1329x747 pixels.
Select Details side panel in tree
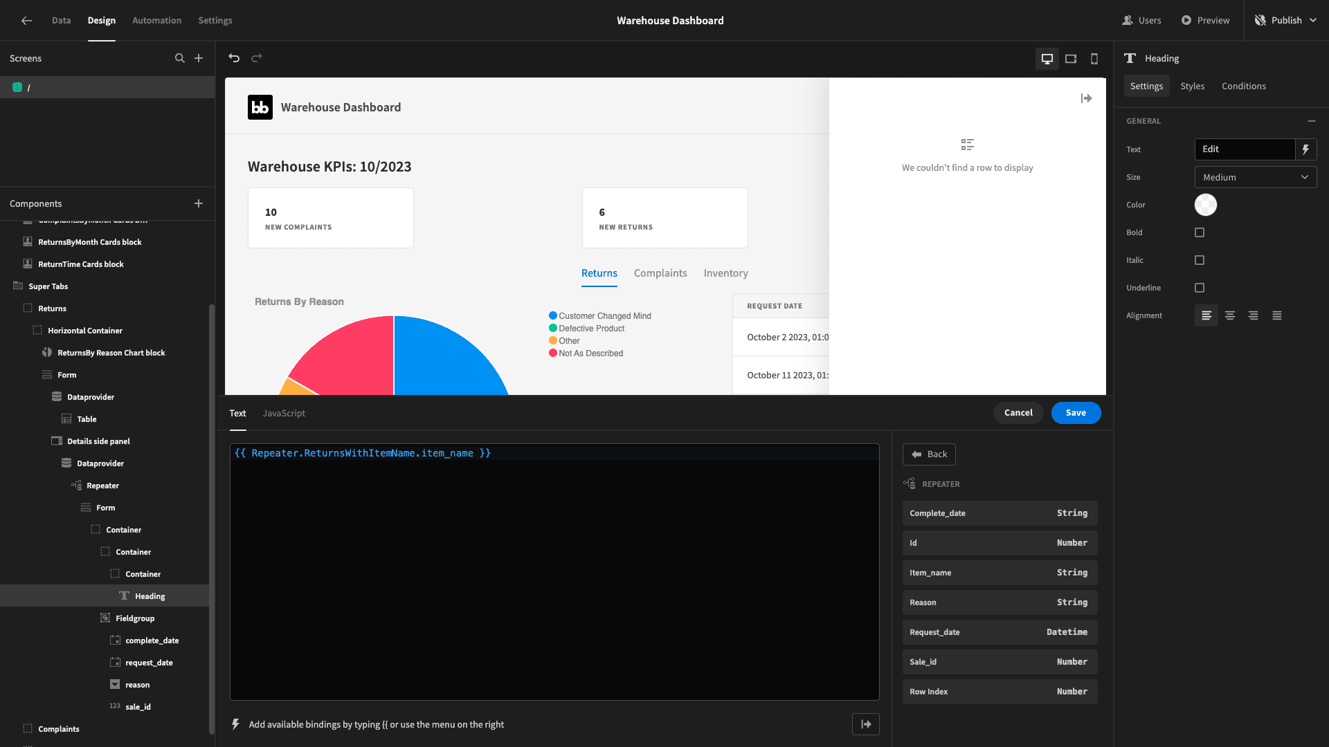tap(98, 441)
